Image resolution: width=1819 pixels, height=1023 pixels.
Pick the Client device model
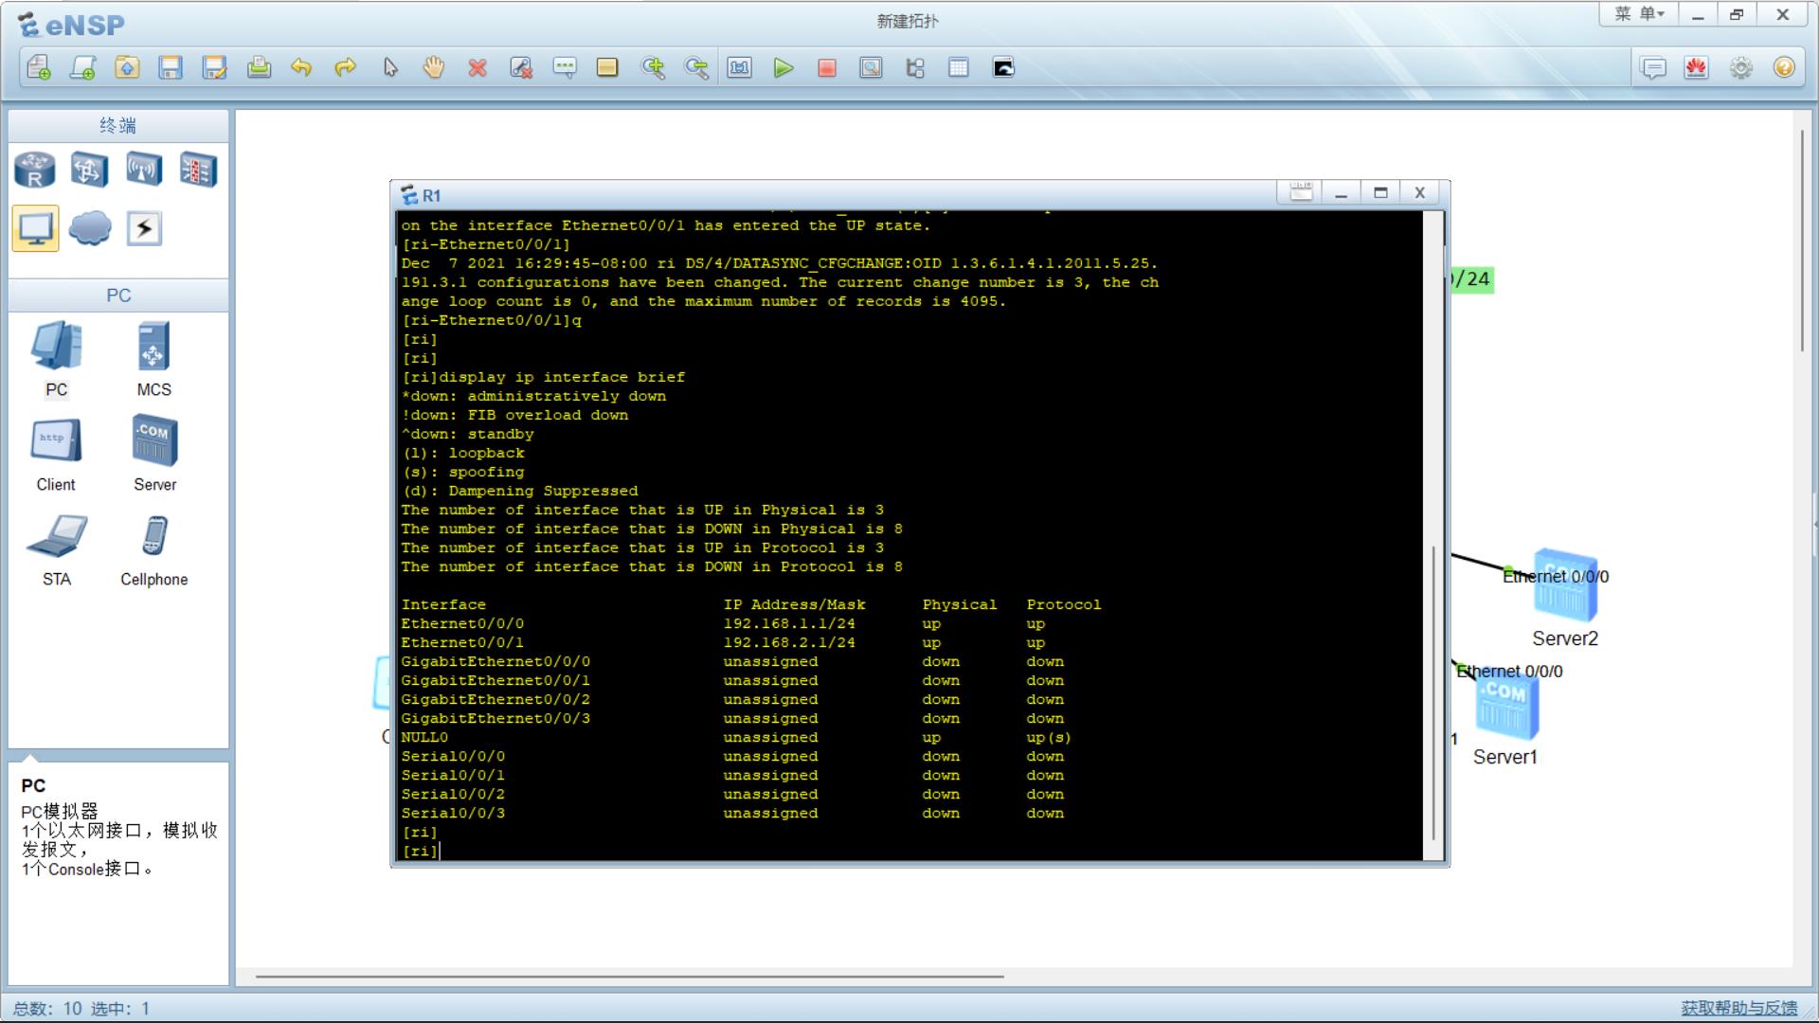pos(57,454)
